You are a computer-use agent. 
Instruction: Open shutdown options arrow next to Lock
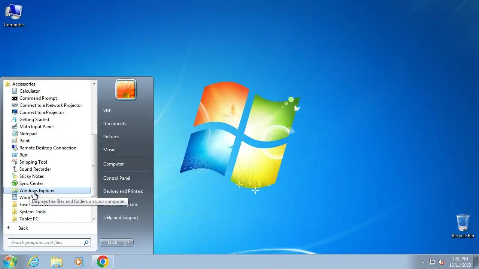[x=129, y=242]
